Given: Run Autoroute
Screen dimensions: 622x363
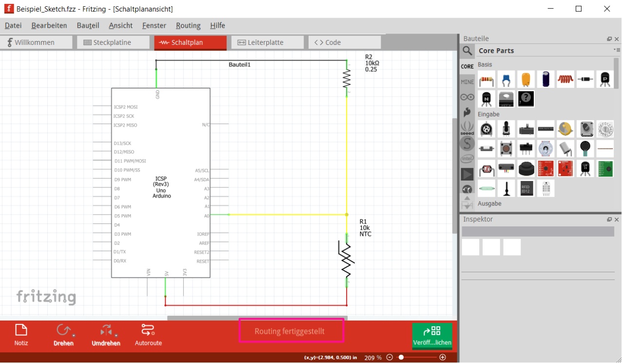Looking at the screenshot, I should 148,335.
